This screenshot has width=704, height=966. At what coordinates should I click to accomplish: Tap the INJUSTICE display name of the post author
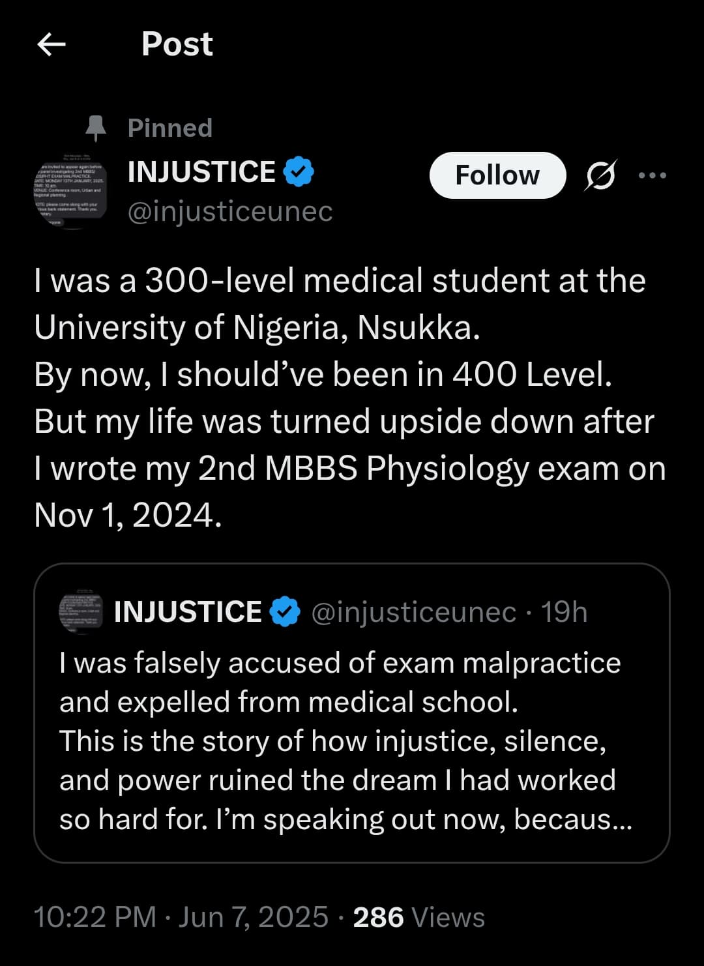201,172
